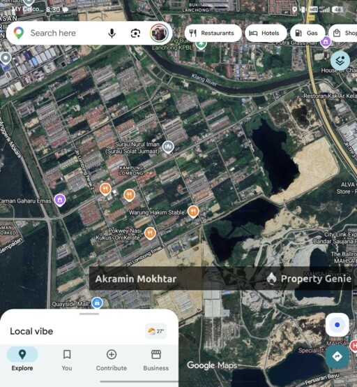Filter map by Restaurants chip
The height and width of the screenshot is (387, 357).
coord(213,33)
